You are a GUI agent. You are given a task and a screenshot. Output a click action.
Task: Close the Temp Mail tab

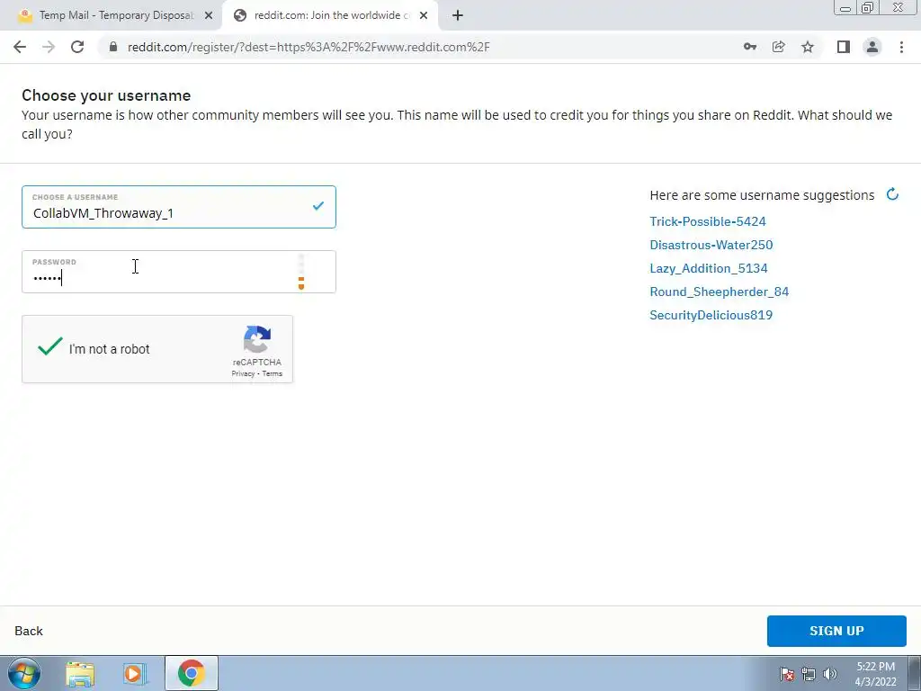208,15
